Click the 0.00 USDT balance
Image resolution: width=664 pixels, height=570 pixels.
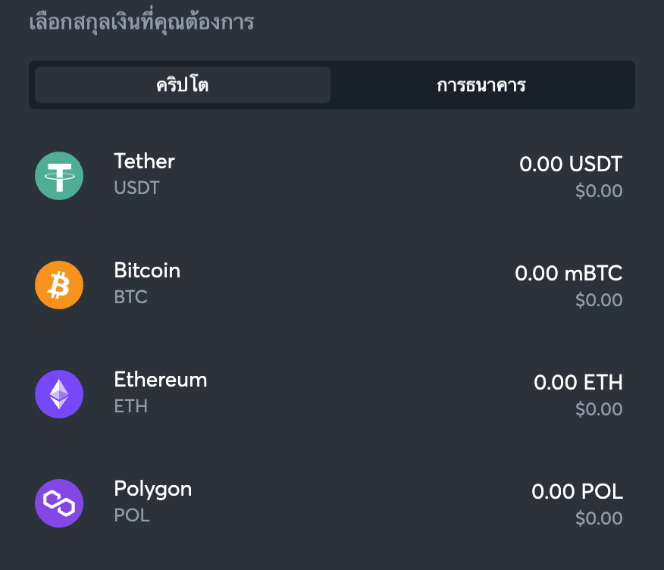click(571, 164)
